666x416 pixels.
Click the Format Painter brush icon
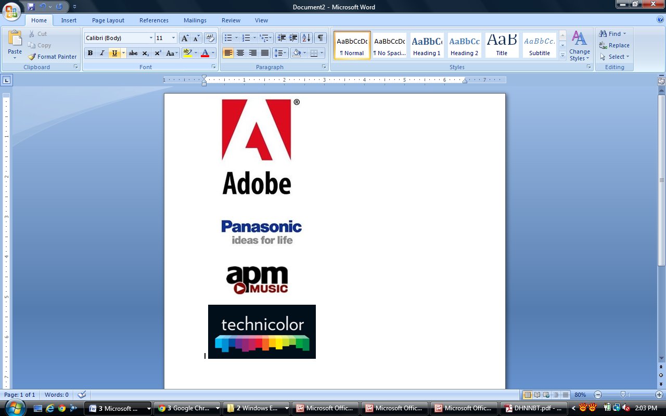point(32,57)
